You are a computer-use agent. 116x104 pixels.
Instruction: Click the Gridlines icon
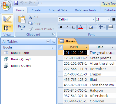tap(101, 27)
